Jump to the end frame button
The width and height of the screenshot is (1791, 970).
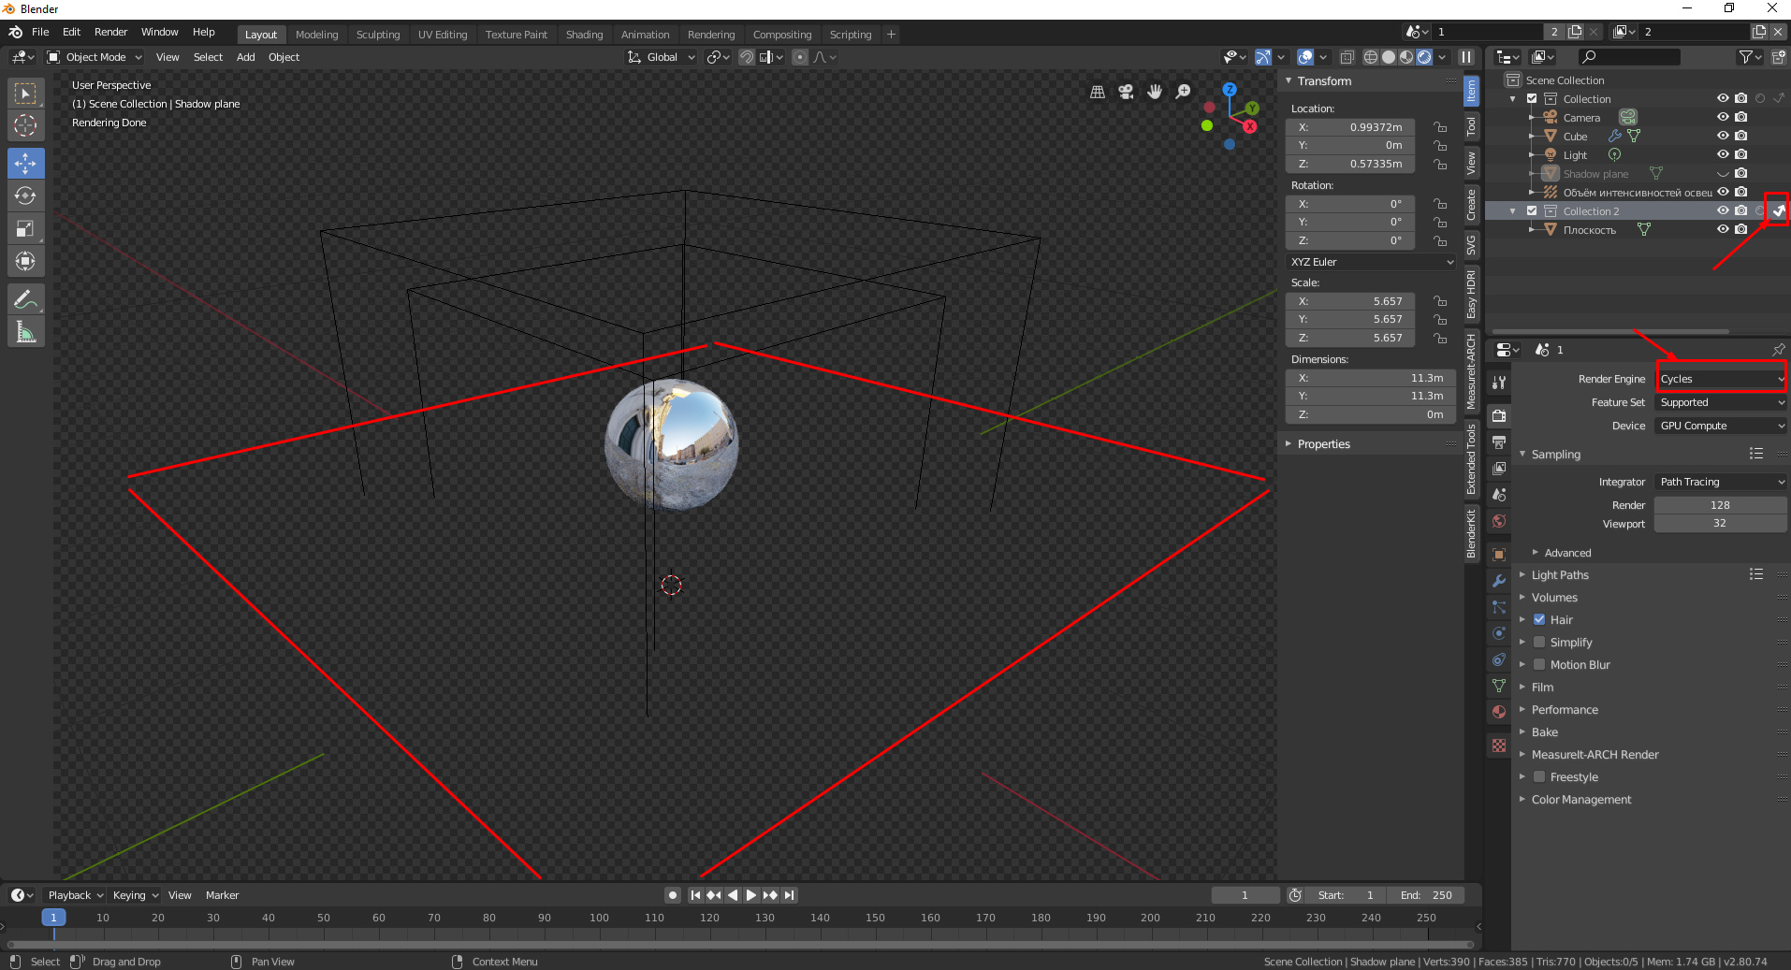pyautogui.click(x=790, y=895)
